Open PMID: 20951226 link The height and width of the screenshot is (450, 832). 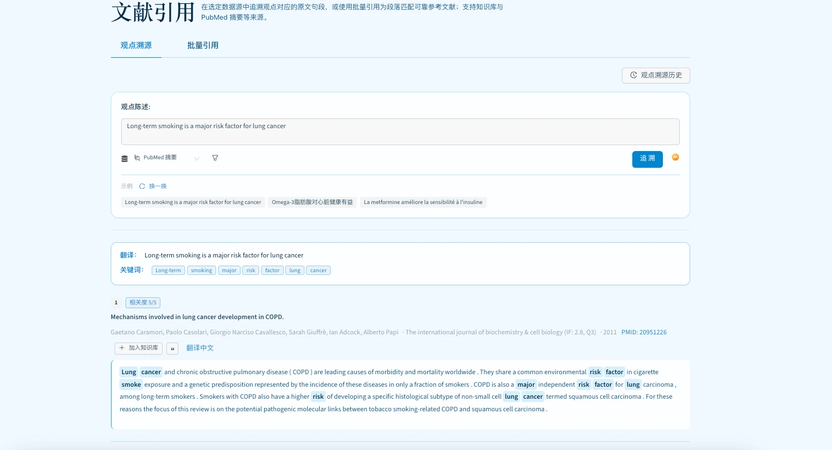644,332
